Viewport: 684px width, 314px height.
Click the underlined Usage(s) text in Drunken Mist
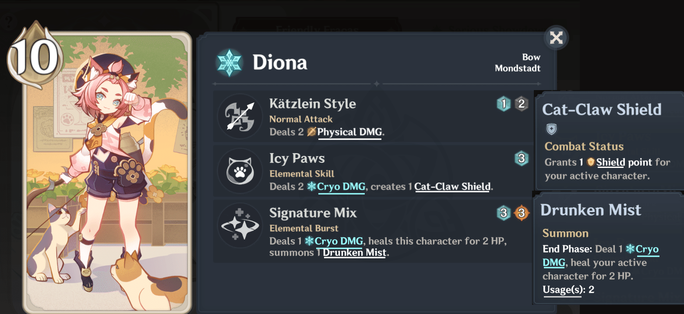pyautogui.click(x=562, y=289)
